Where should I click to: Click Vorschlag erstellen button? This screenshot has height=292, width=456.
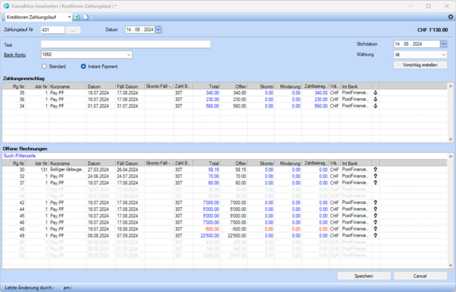click(420, 65)
